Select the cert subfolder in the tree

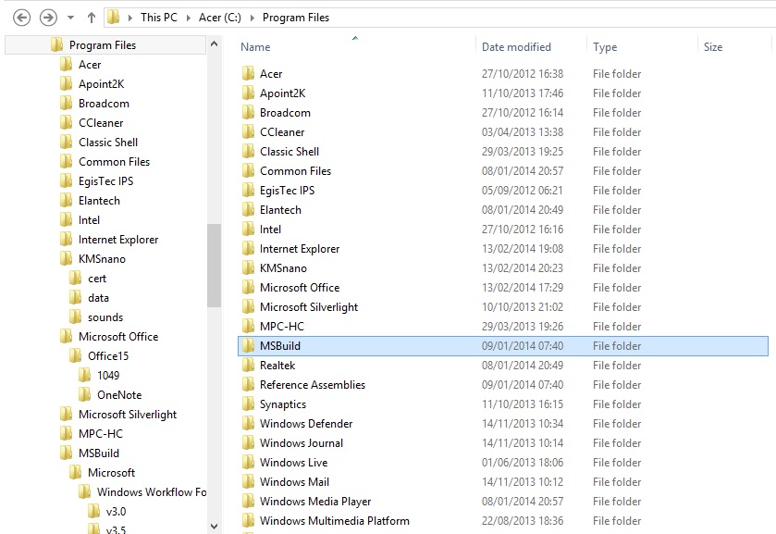point(97,279)
